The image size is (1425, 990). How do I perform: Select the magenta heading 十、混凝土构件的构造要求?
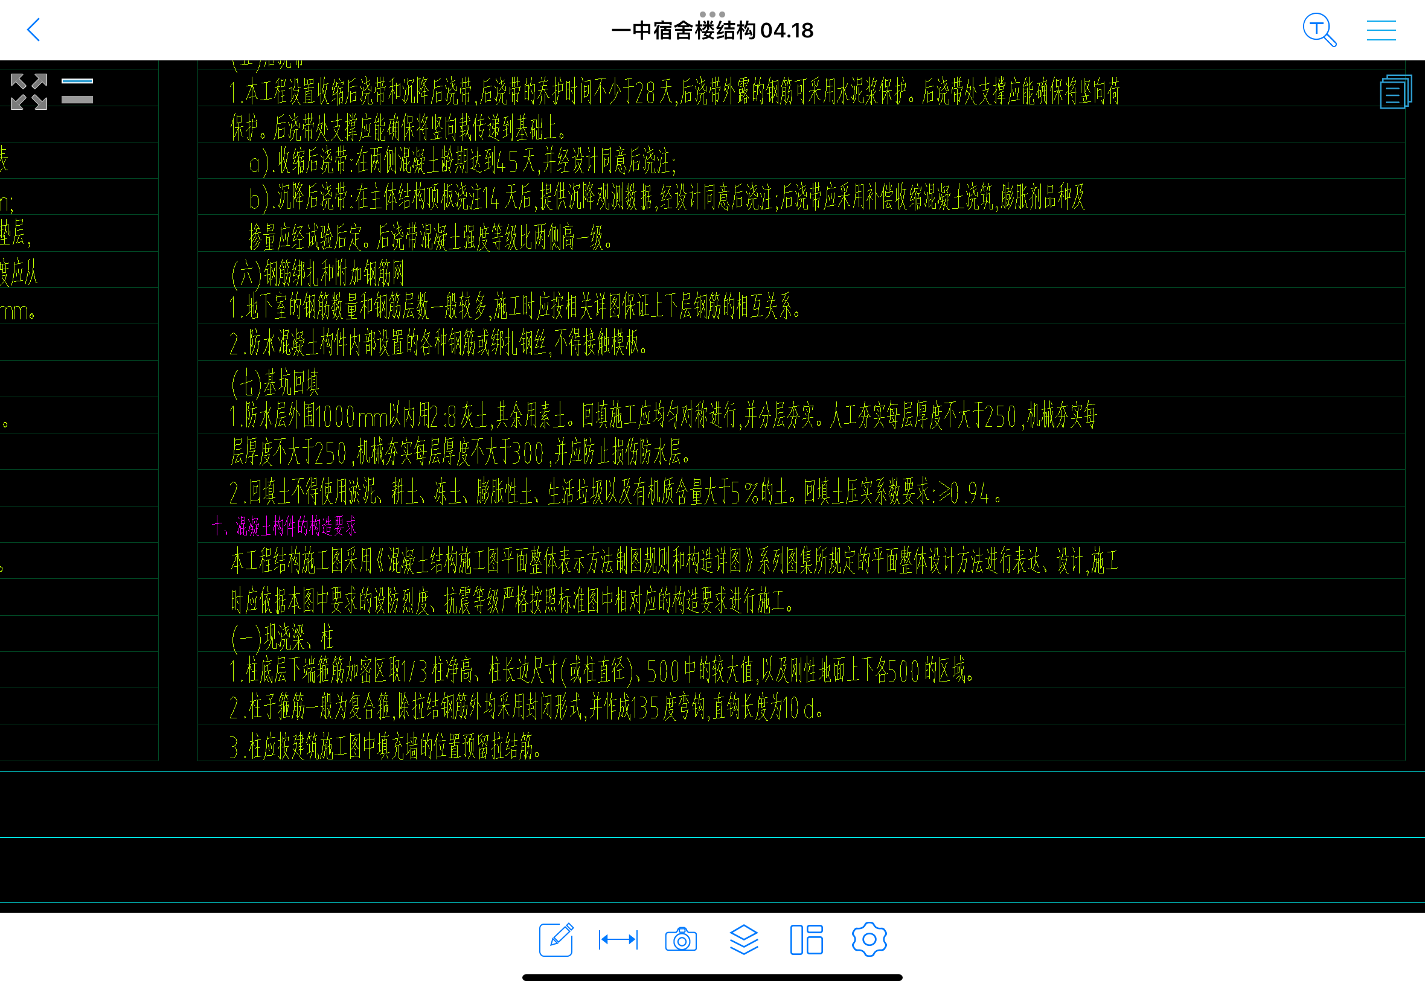pyautogui.click(x=284, y=526)
